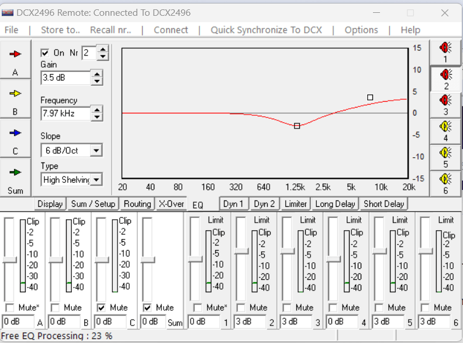
Task: Toggle Mute for input B
Action: point(55,308)
